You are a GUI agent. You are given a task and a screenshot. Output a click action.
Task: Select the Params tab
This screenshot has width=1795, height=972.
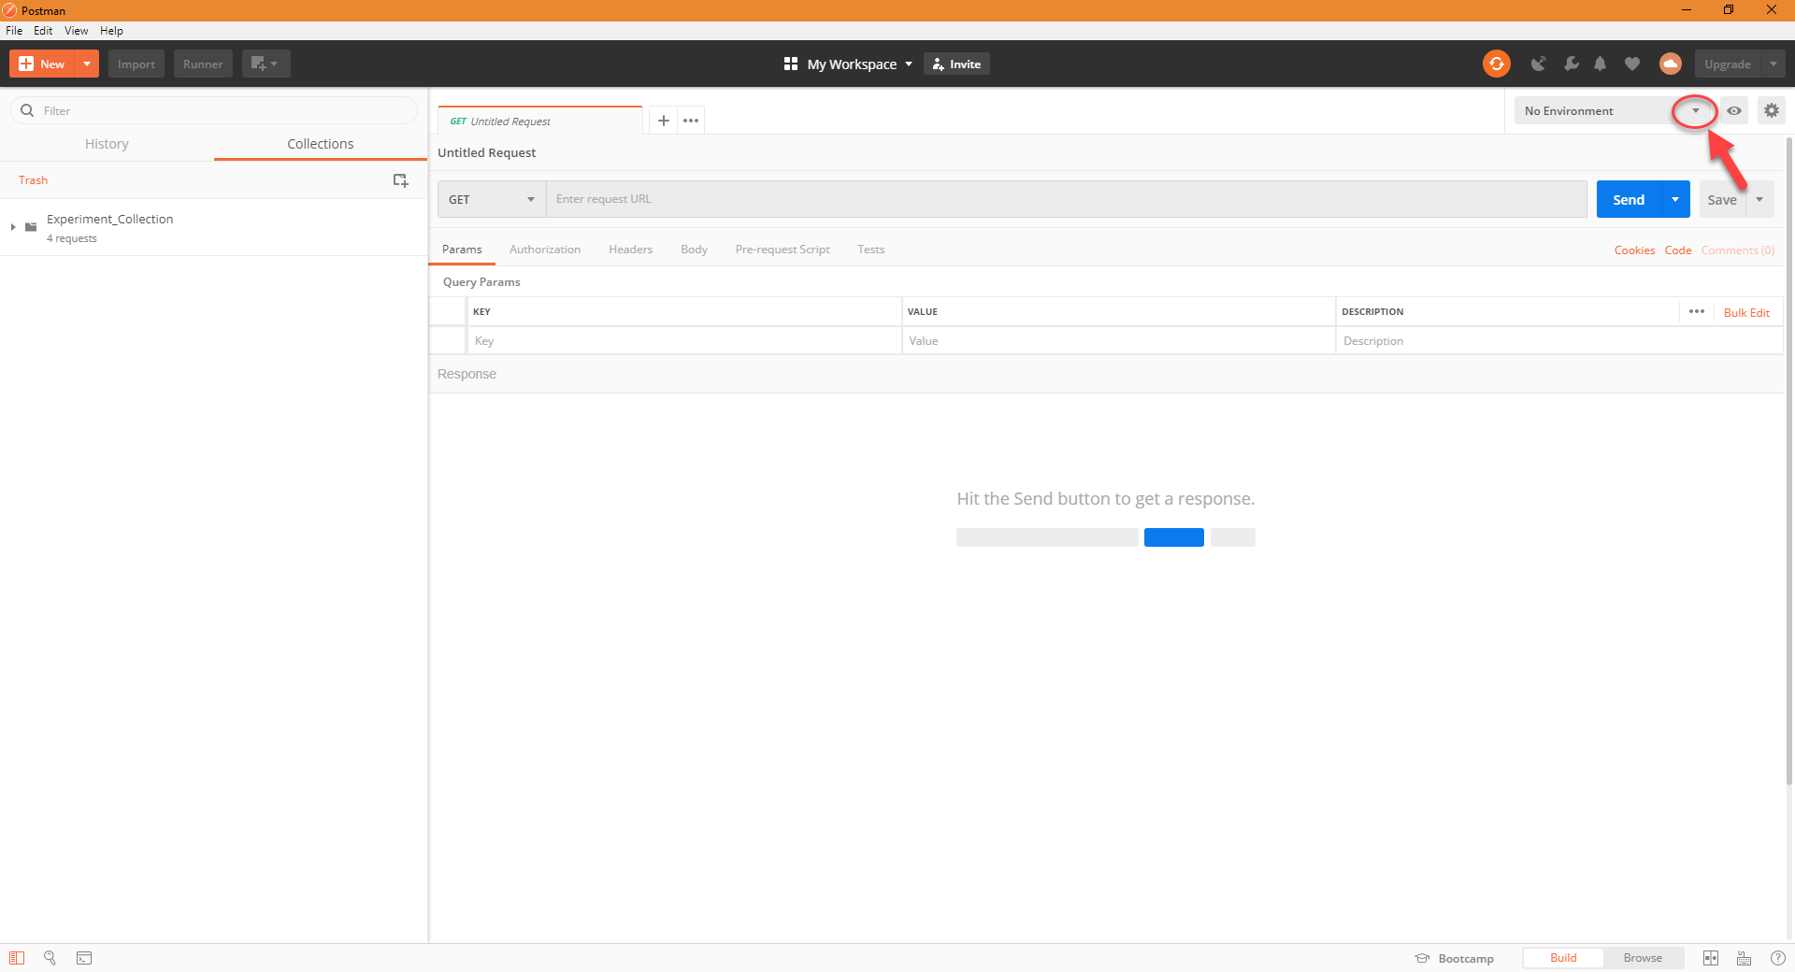(462, 250)
